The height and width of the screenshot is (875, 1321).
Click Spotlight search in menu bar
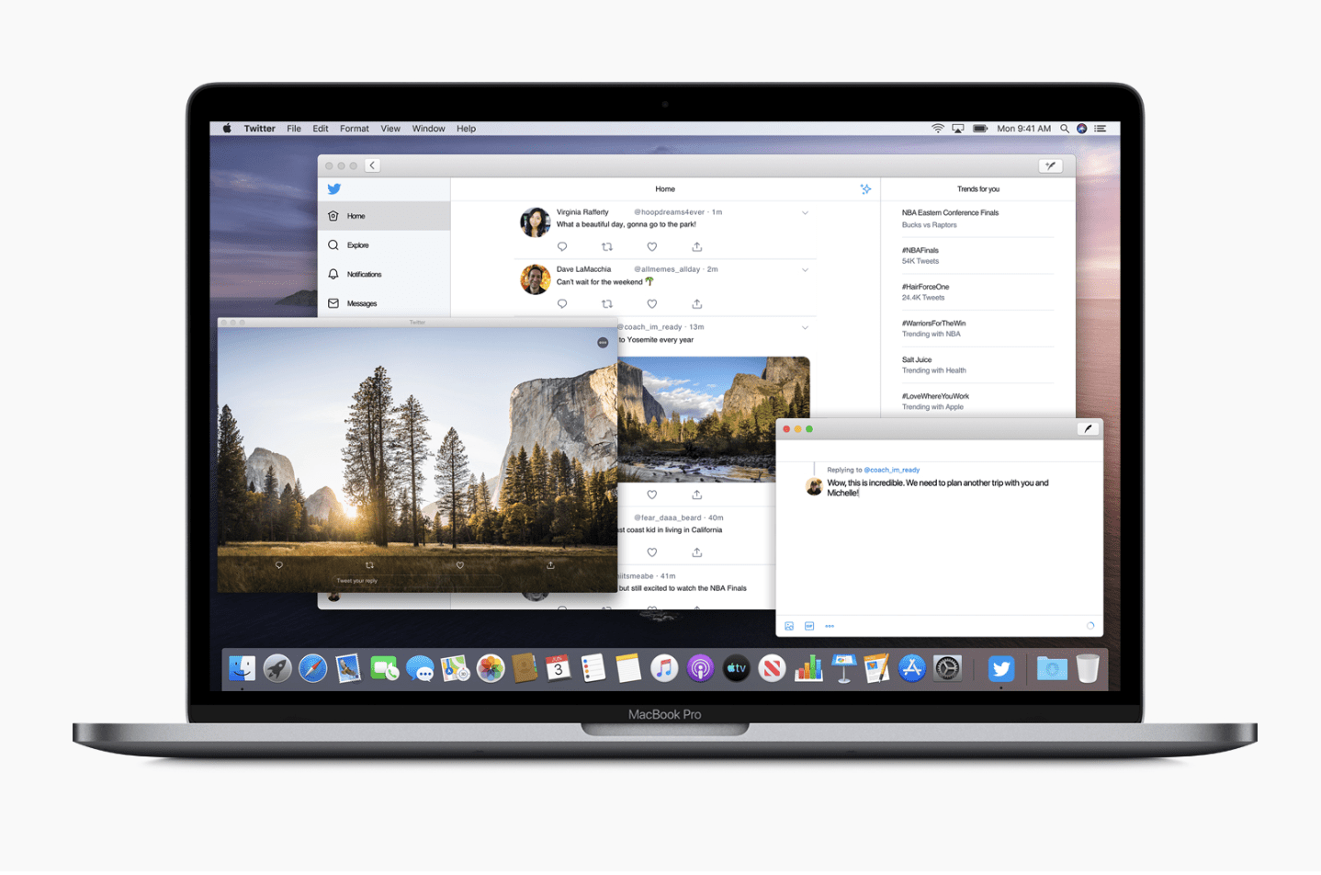point(1065,129)
